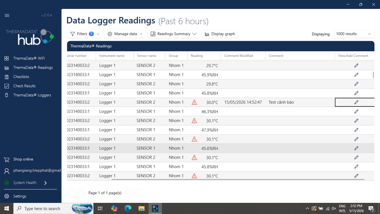This screenshot has height=214, width=380.
Task: Click the muted volume tray icon
Action: [x=334, y=208]
